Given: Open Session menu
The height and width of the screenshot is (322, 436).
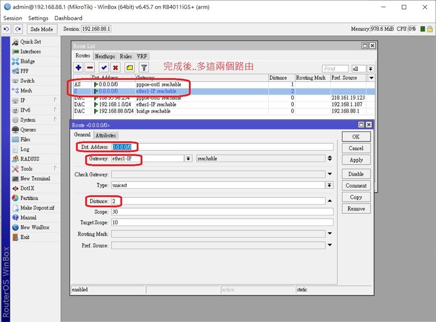Looking at the screenshot, I should coord(13,18).
